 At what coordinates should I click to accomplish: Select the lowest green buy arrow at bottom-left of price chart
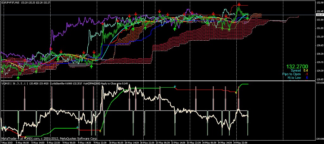pyautogui.click(x=18, y=78)
